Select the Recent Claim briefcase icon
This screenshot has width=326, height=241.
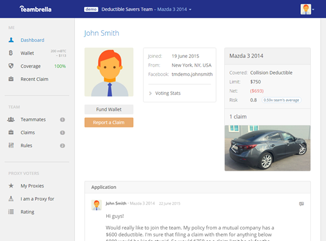11,79
